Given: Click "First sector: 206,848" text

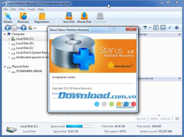Looking at the screenshot, I should [x=149, y=126].
